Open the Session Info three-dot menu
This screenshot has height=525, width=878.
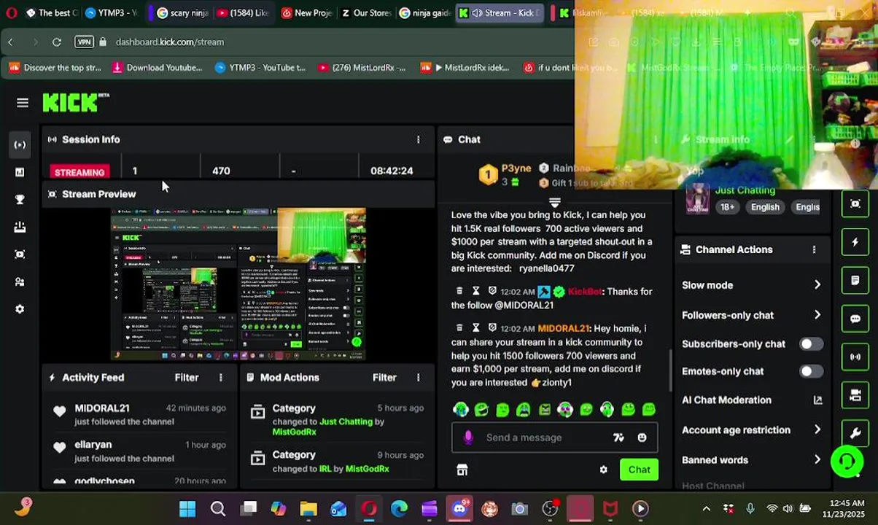418,139
